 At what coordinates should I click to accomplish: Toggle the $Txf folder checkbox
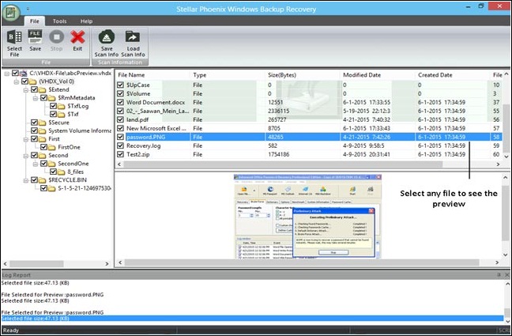[53, 114]
